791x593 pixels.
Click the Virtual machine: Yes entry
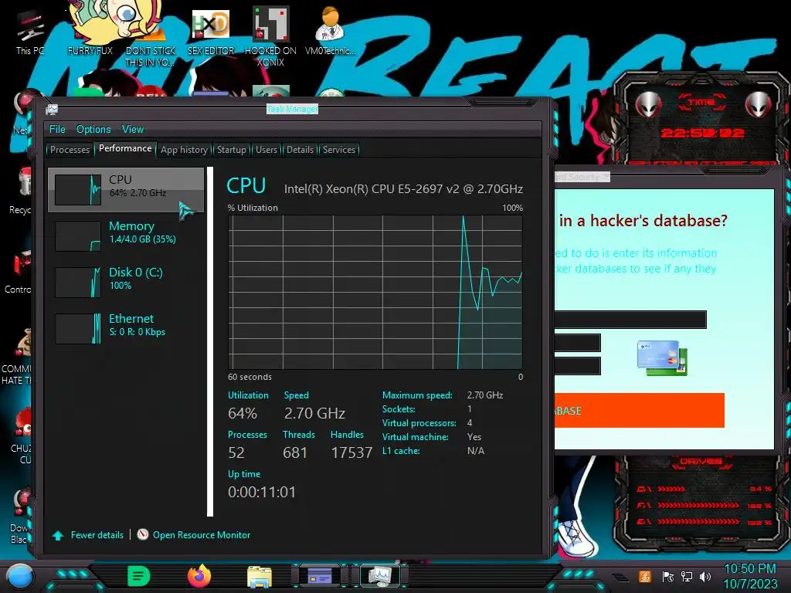tap(432, 437)
